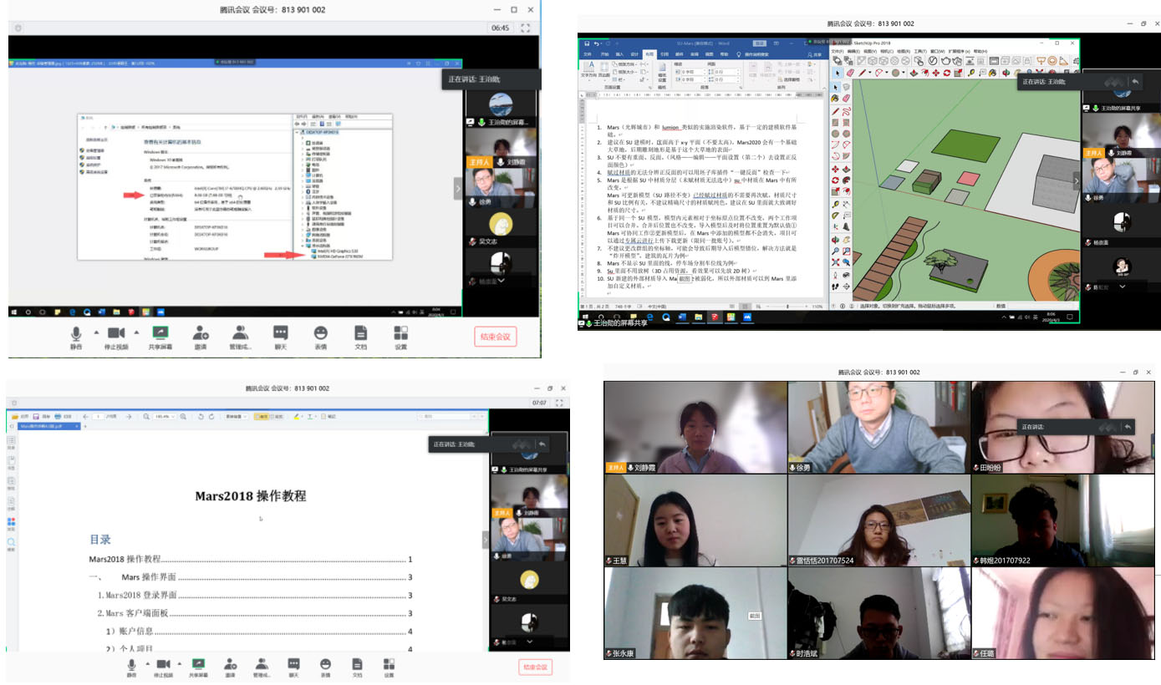
Task: Click reply arrow on SketchUp window speaking banner
Action: click(x=1135, y=82)
